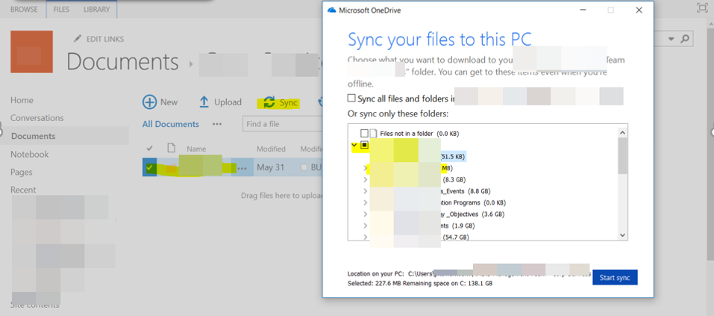Open Notebook in the left navigation
The image size is (714, 316).
pos(29,154)
